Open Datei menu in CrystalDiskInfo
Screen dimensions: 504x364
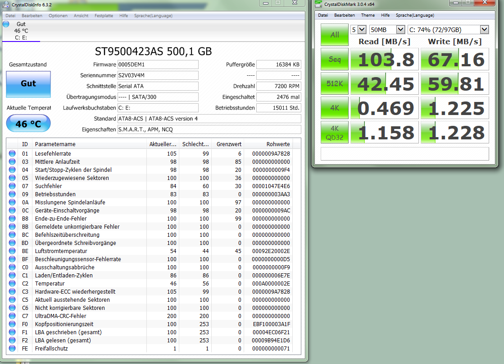click(10, 15)
